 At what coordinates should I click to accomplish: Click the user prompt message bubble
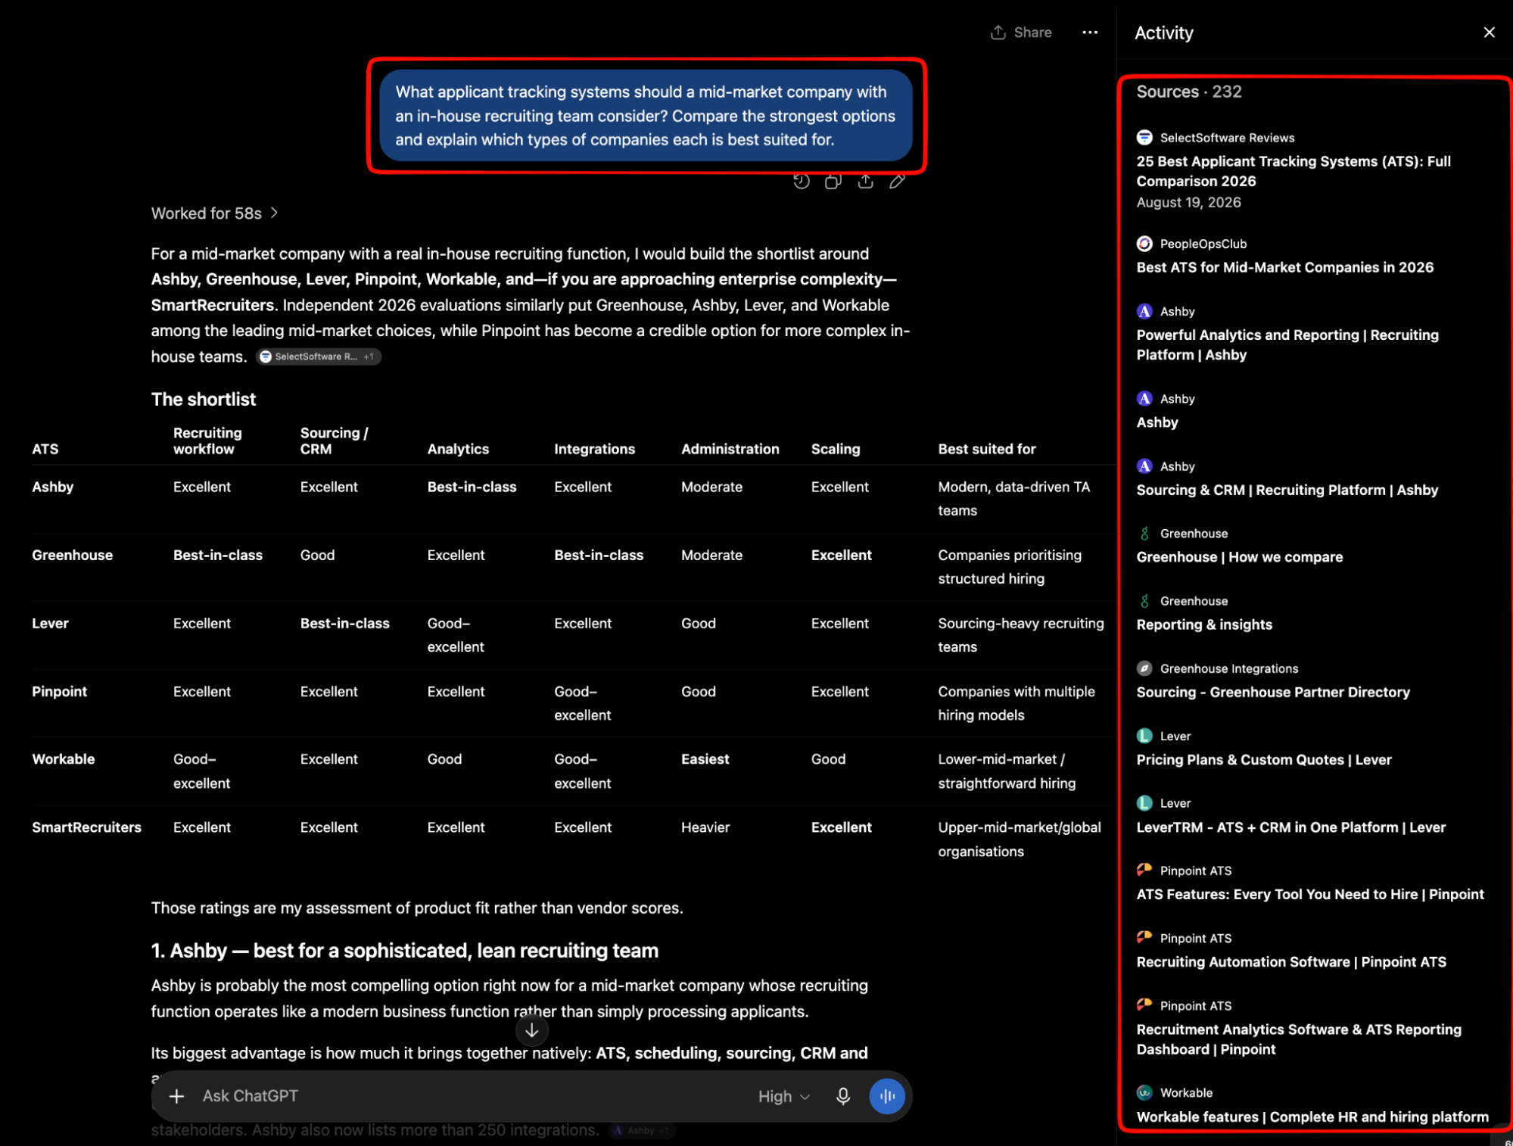tap(646, 116)
